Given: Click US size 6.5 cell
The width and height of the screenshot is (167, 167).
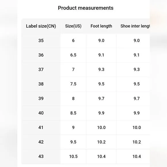Looking at the screenshot, I should [x=73, y=55].
